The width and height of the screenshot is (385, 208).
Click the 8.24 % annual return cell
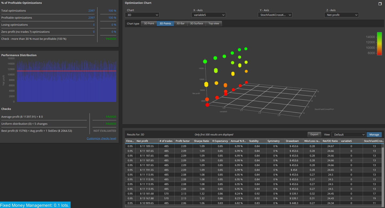(238, 194)
